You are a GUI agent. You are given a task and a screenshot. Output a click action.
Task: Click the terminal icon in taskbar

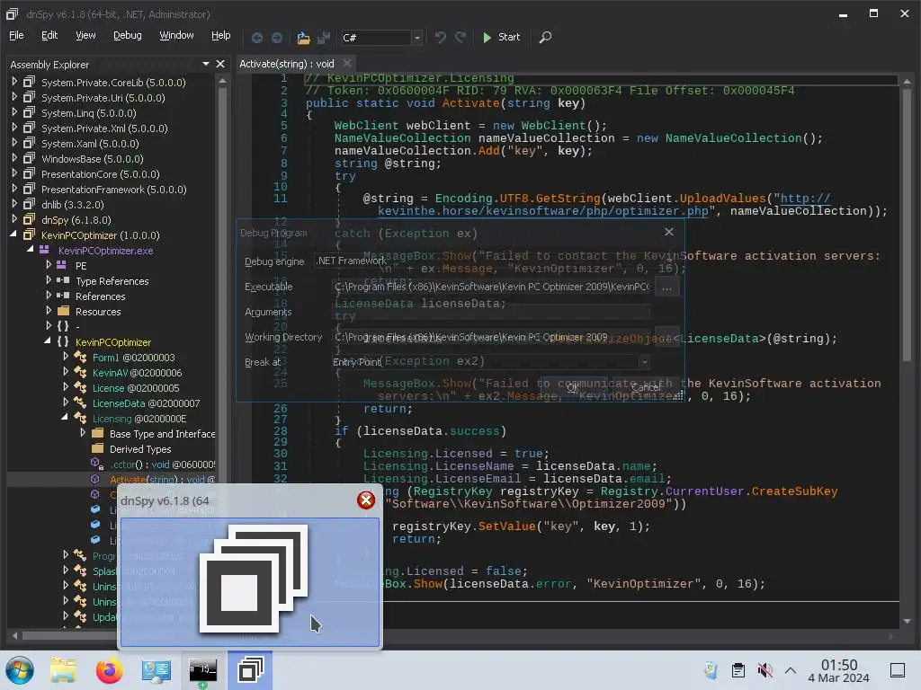pos(202,670)
